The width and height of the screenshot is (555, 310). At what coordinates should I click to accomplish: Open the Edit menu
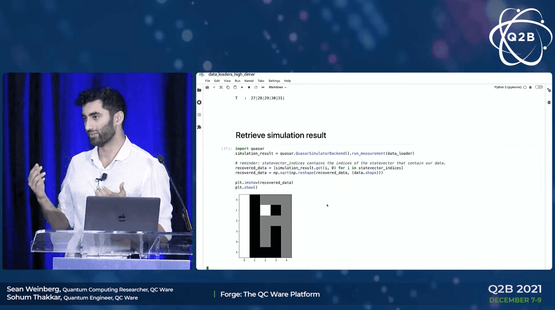[217, 81]
